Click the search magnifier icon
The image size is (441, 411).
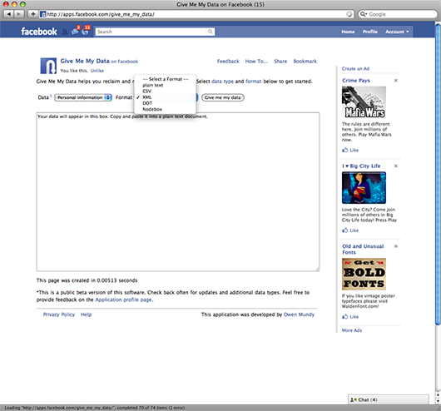click(210, 32)
